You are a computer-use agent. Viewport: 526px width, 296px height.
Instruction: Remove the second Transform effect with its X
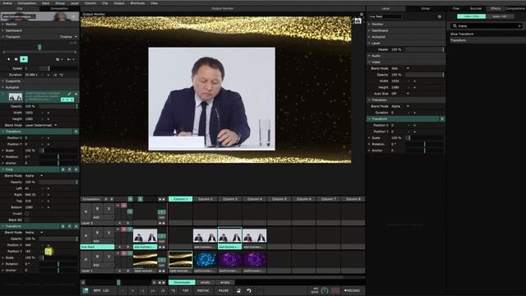pyautogui.click(x=76, y=226)
